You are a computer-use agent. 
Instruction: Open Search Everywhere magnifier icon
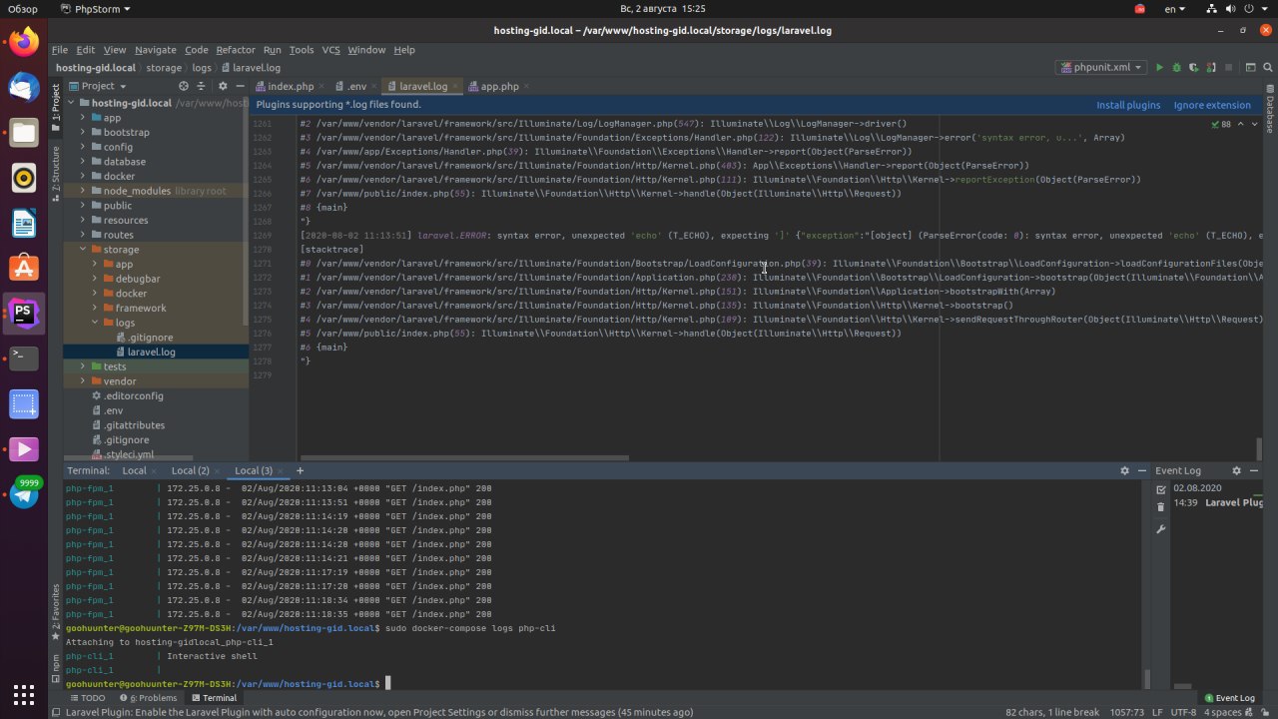(1268, 68)
